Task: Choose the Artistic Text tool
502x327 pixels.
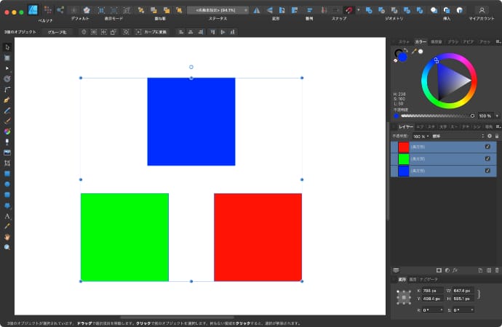Action: point(7,216)
